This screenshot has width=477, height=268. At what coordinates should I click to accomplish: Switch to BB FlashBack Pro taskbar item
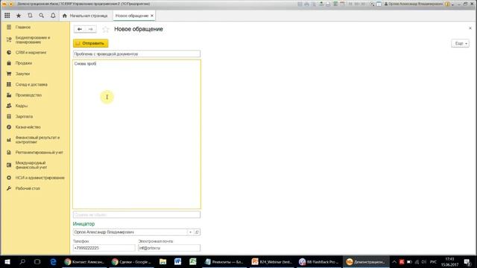(x=318, y=261)
